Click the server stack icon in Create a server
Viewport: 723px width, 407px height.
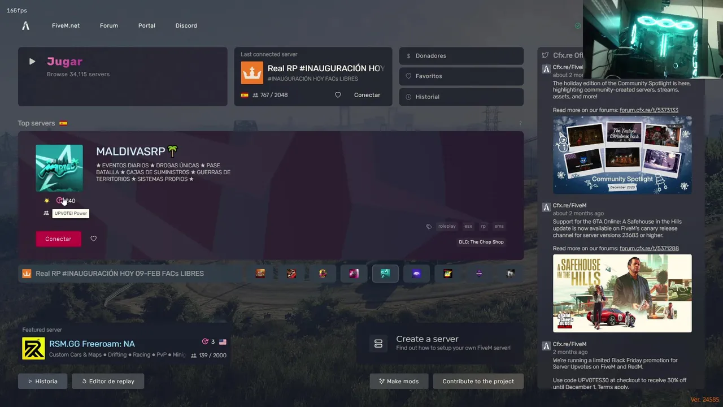378,343
